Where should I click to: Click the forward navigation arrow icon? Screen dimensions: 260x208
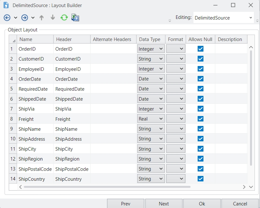point(25,18)
